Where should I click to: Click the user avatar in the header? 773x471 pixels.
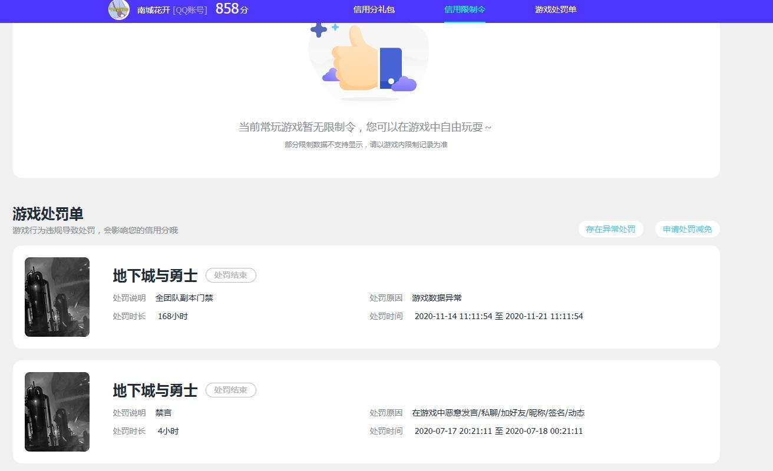coord(119,9)
